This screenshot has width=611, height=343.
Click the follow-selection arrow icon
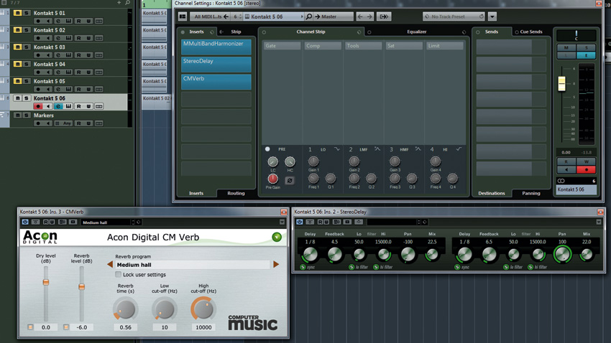coord(384,17)
